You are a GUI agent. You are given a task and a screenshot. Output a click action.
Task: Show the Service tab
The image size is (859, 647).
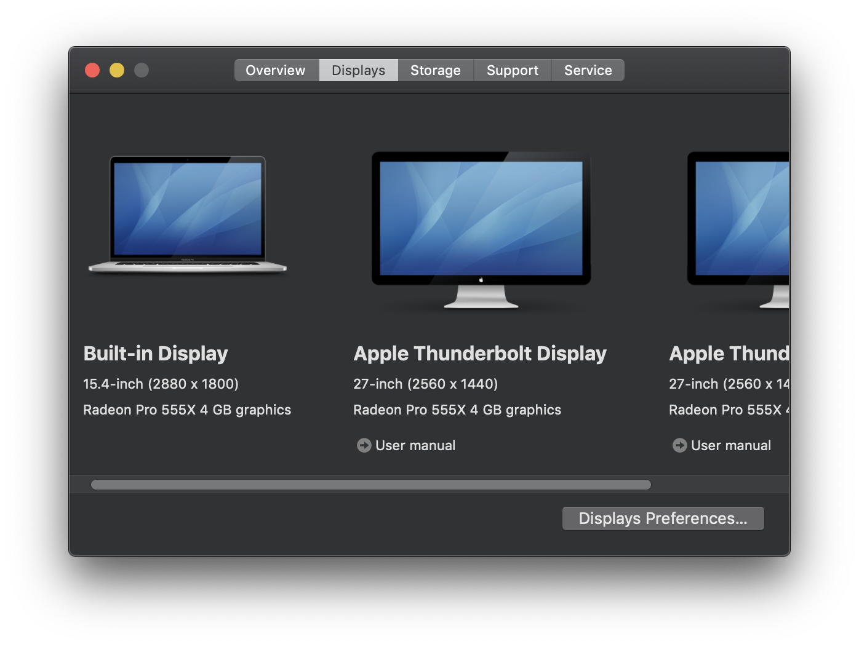(588, 70)
